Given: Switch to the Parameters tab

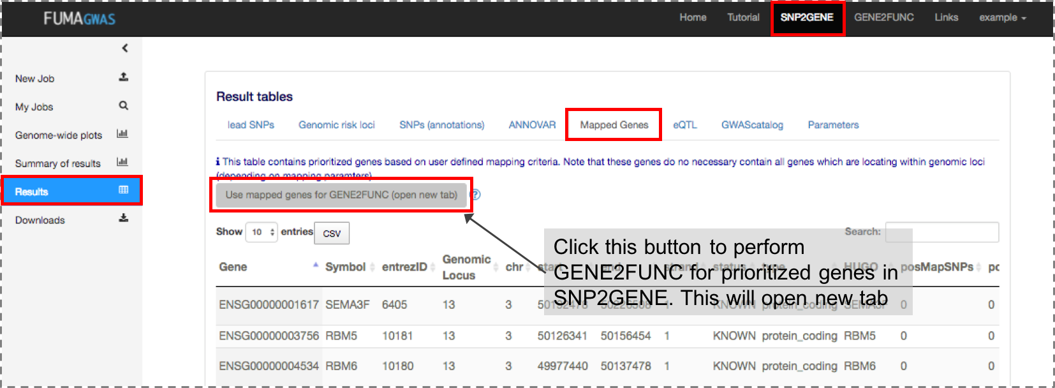Looking at the screenshot, I should point(833,125).
